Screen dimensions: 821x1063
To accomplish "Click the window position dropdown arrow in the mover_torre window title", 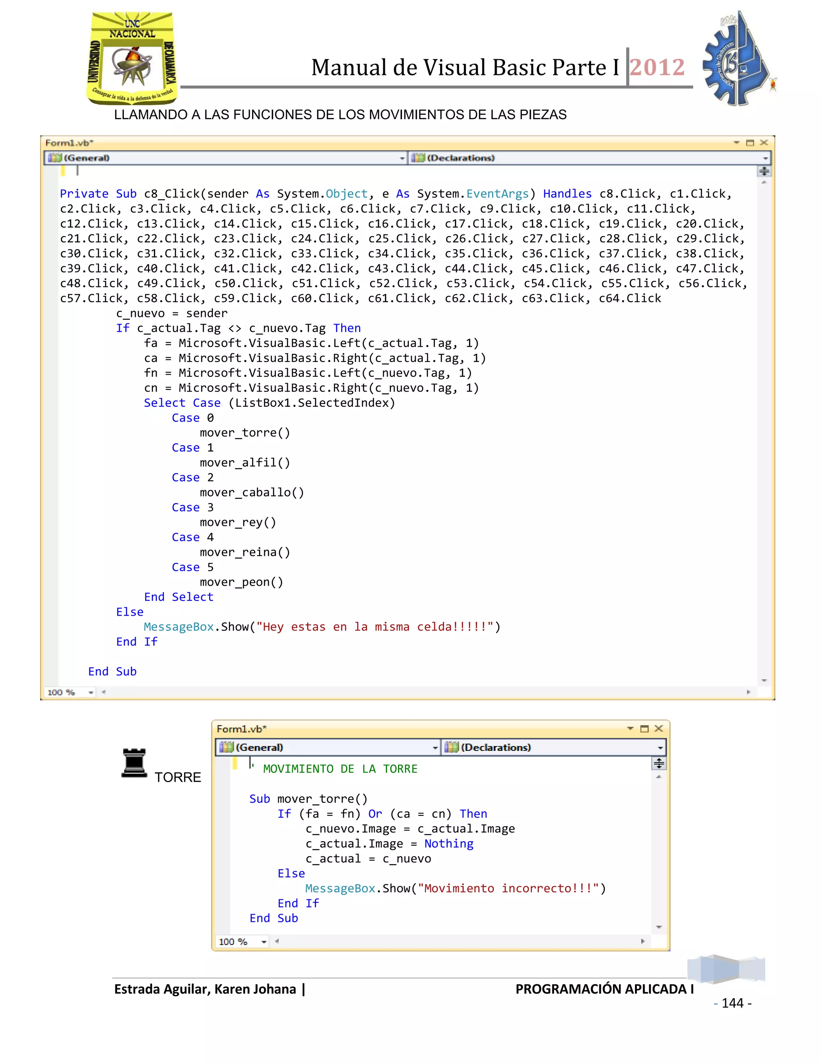I will point(630,728).
